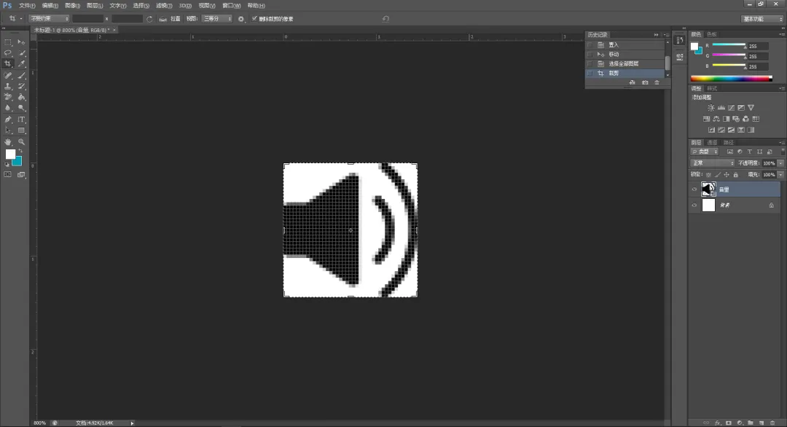Open the layer filter type dropdown

705,152
